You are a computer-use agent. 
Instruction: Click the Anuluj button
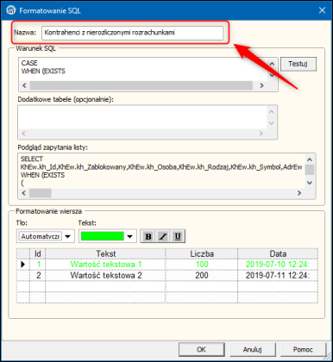253,349
